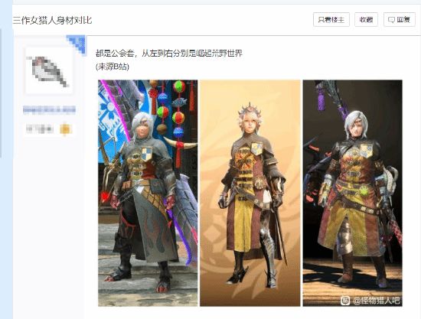Enlarge the middle image with orange background
This screenshot has width=421, height=319.
pos(250,193)
